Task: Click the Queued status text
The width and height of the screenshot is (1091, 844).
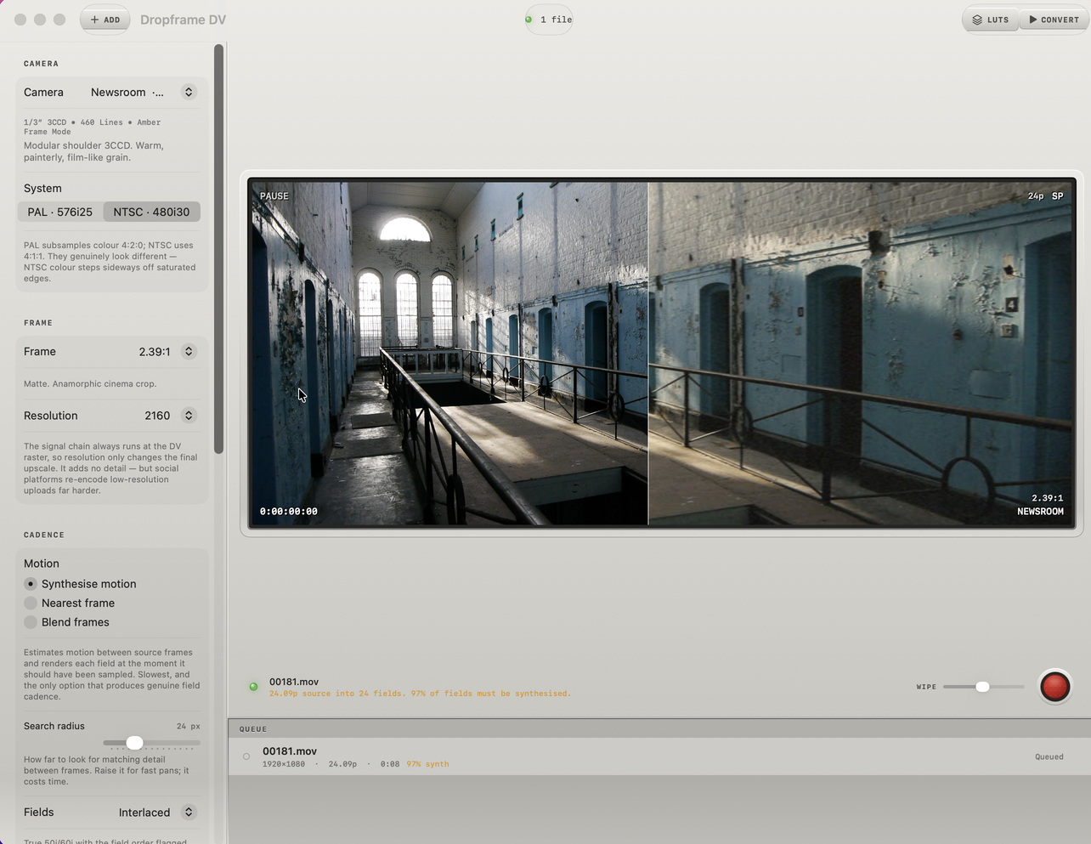Action: [1049, 756]
